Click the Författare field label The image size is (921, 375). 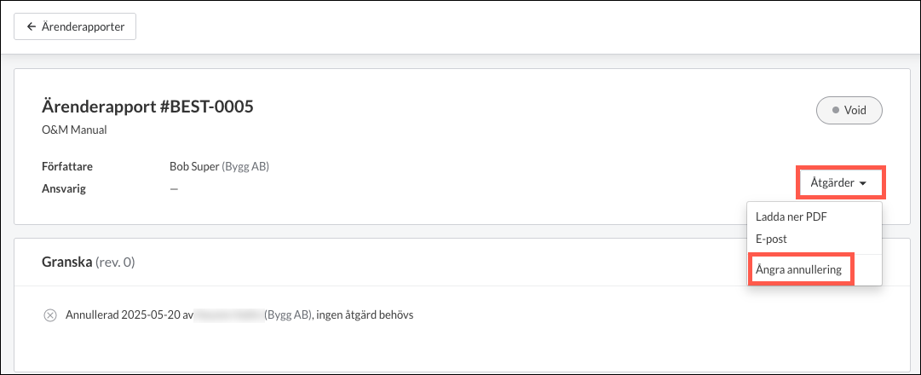pos(67,167)
